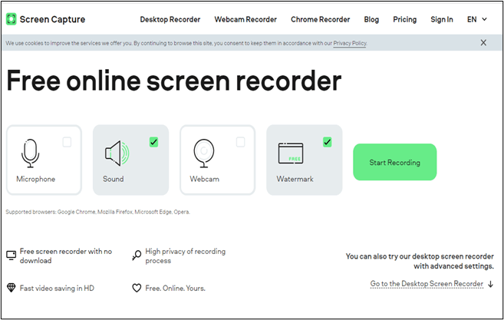Click the diamond icon beside Fast video saving

[12, 288]
